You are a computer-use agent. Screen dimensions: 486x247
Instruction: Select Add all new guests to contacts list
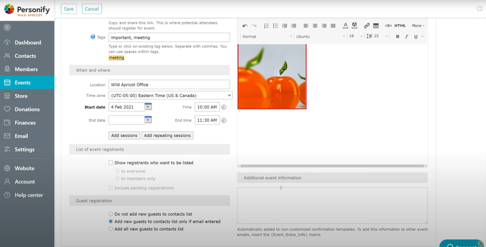click(111, 229)
